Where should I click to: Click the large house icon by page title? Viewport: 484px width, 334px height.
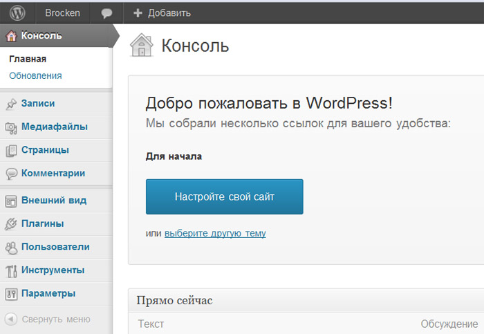pyautogui.click(x=141, y=45)
